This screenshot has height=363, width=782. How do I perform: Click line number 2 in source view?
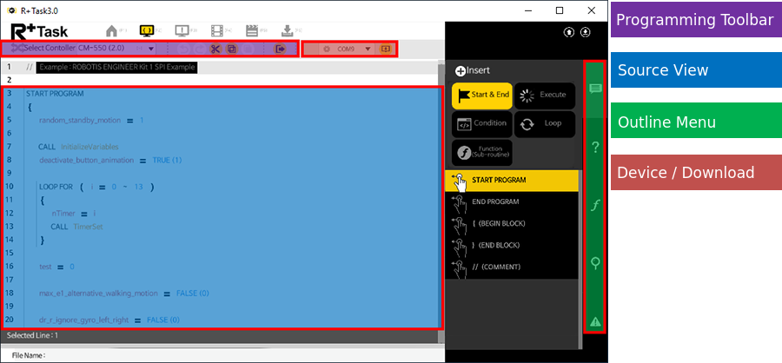pos(9,80)
